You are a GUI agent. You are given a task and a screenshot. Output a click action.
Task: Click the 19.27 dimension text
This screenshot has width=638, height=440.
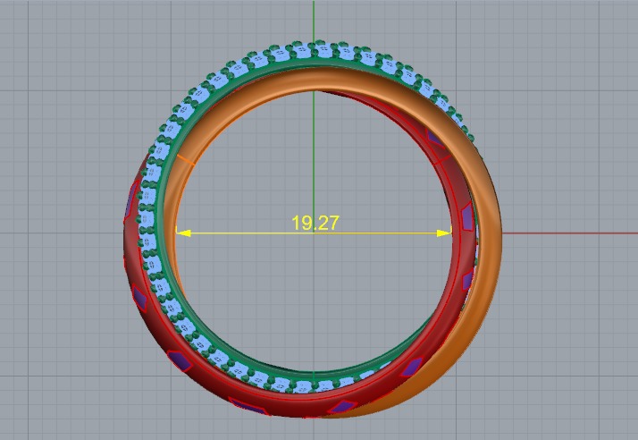[x=315, y=223]
